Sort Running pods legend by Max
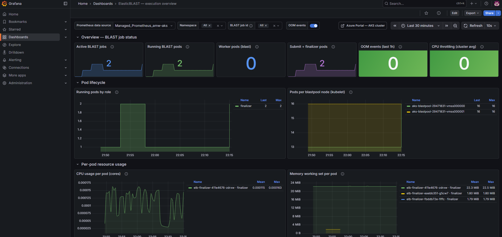This screenshot has width=502, height=237. coord(279,100)
